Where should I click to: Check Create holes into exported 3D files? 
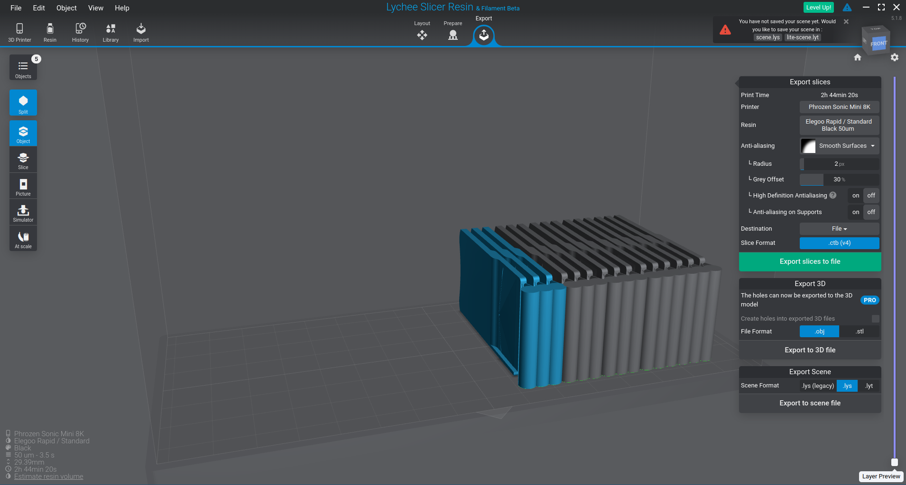(876, 319)
